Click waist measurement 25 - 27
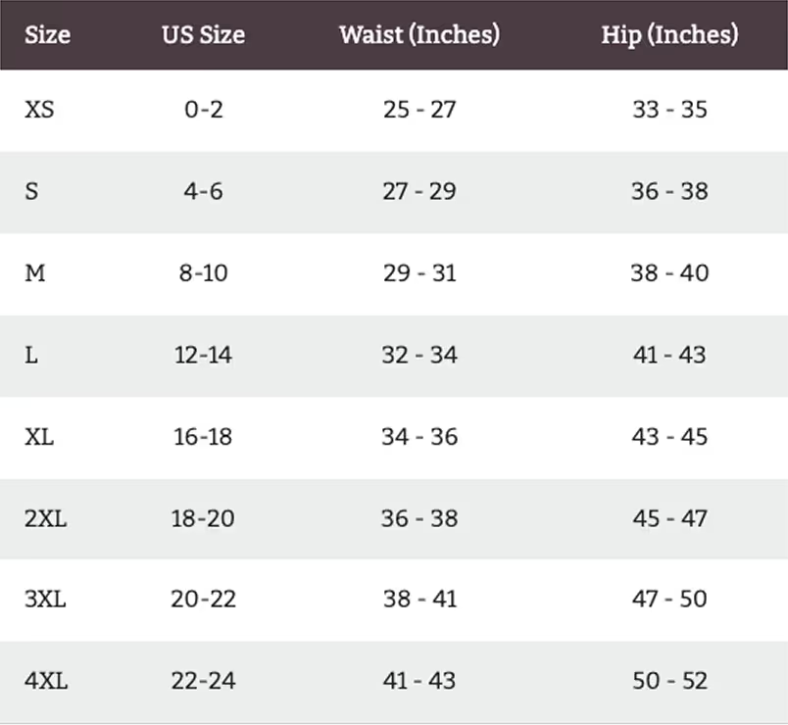This screenshot has width=788, height=725. (419, 109)
